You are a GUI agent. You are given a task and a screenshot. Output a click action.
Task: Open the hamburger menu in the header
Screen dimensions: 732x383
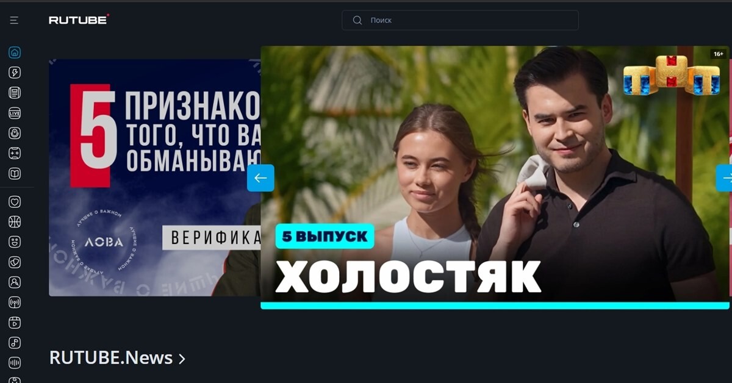tap(14, 20)
